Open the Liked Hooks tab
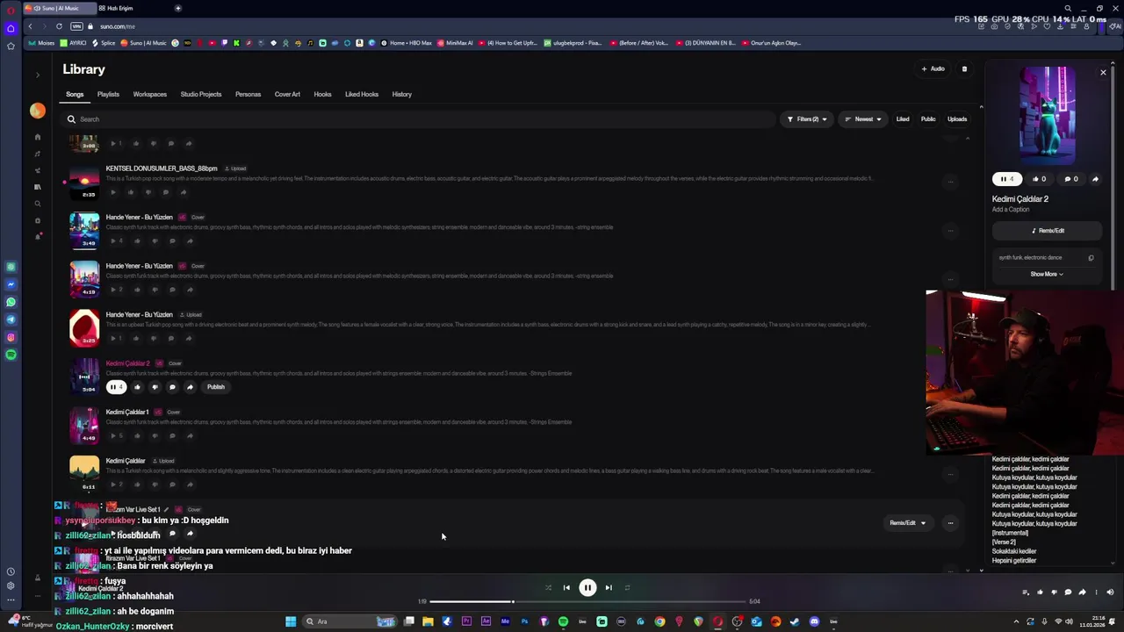Viewport: 1124px width, 632px height. [362, 94]
